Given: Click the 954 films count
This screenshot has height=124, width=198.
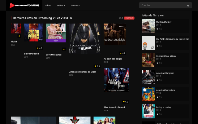Looking at the screenshot, I should tap(121, 18).
